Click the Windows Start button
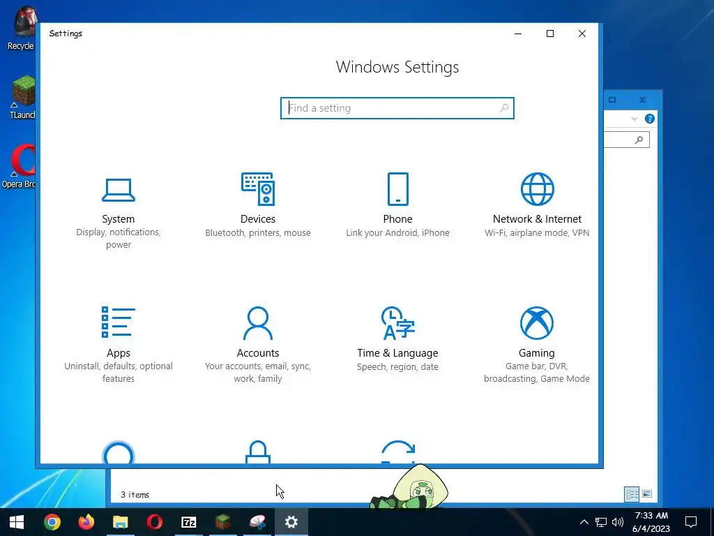This screenshot has width=714, height=536. coord(17,522)
